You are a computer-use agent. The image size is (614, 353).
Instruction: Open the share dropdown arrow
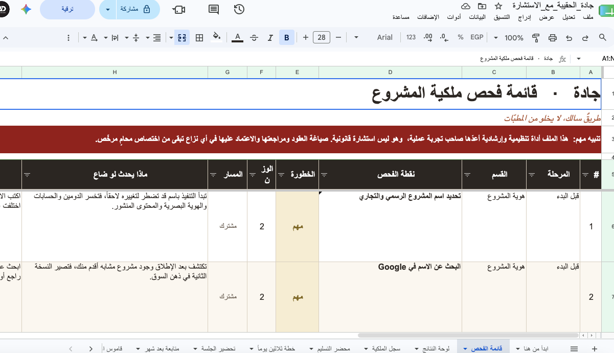[107, 9]
